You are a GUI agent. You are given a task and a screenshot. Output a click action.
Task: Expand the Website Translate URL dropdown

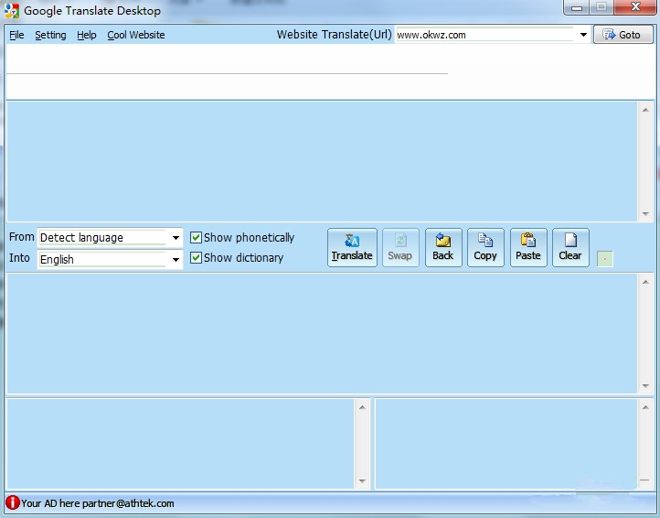pyautogui.click(x=583, y=35)
